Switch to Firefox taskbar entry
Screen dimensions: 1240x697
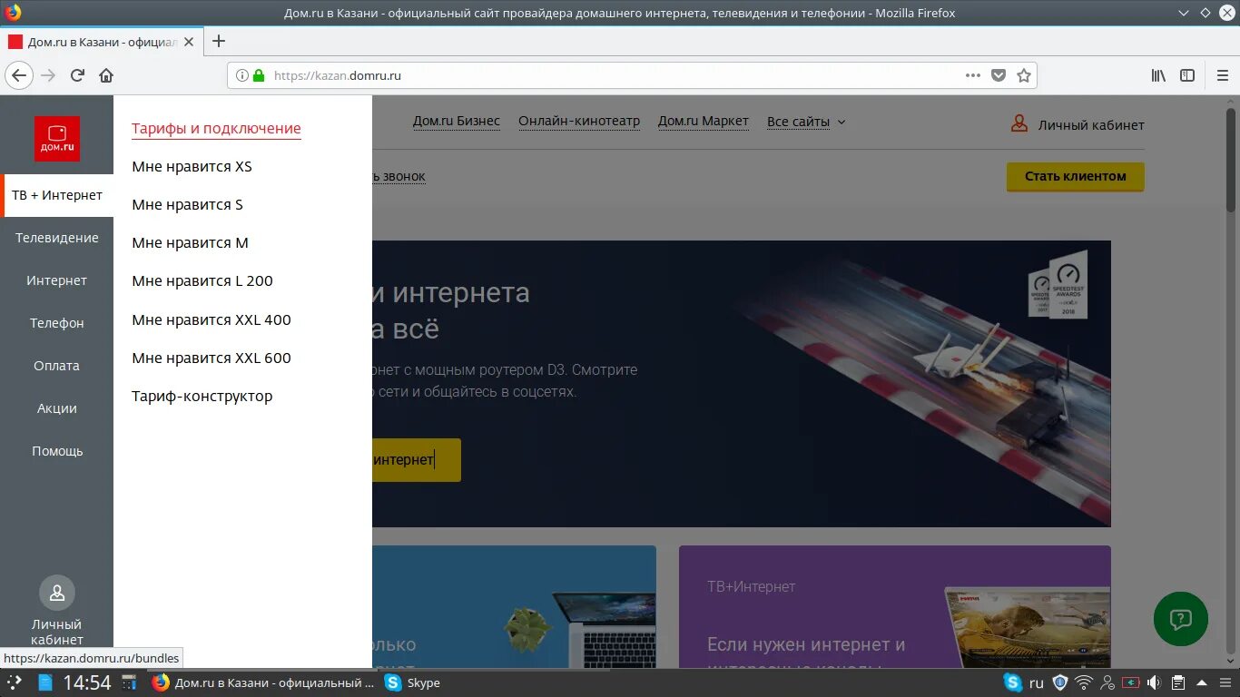[263, 682]
